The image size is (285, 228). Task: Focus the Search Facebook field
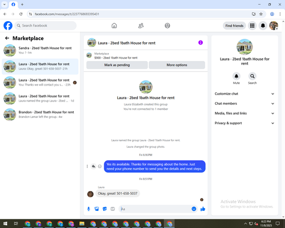pyautogui.click(x=46, y=26)
